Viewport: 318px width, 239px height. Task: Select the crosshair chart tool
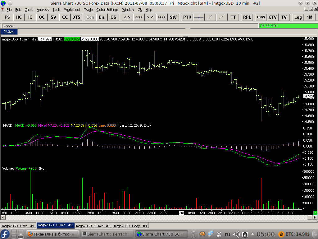tap(199, 17)
